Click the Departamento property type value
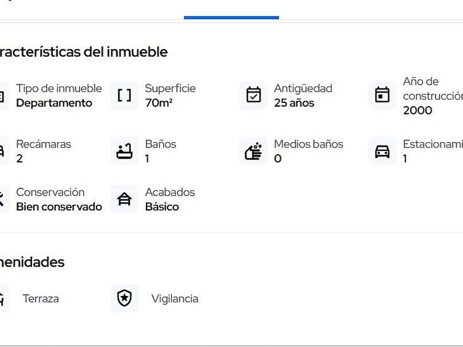Image resolution: width=463 pixels, height=347 pixels. click(54, 103)
